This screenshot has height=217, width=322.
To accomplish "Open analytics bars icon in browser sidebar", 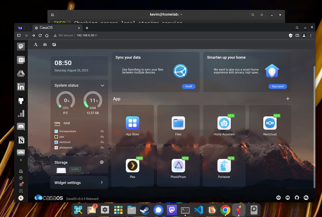I will 21,114.
